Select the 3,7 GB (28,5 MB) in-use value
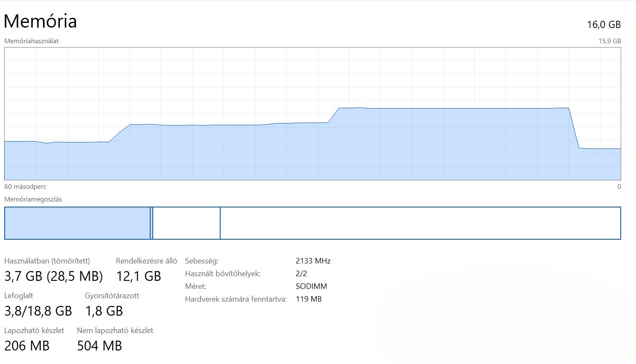This screenshot has height=364, width=636. pos(53,276)
